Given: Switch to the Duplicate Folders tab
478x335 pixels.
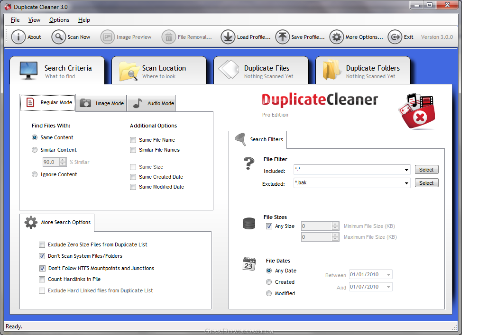Looking at the screenshot, I should [x=363, y=70].
